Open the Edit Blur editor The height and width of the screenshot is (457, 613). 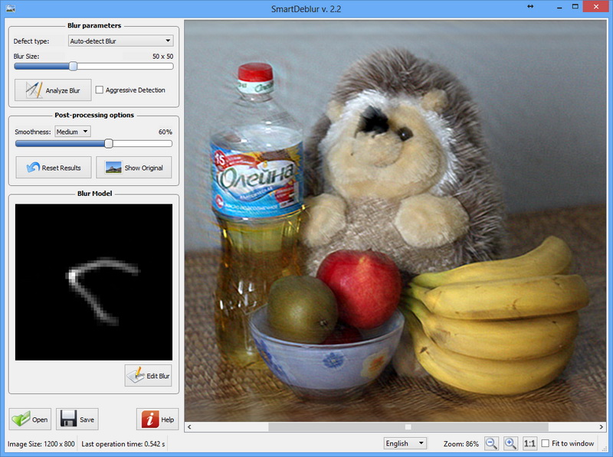pos(148,376)
